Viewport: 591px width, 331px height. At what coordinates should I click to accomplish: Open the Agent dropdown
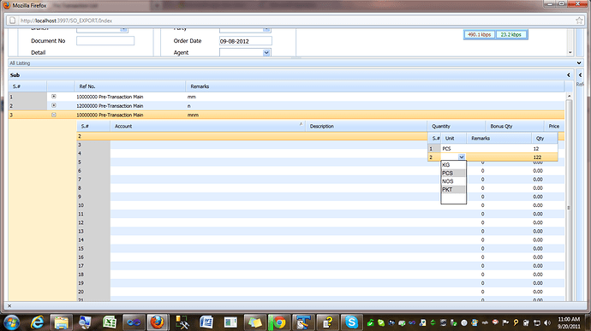pyautogui.click(x=266, y=53)
